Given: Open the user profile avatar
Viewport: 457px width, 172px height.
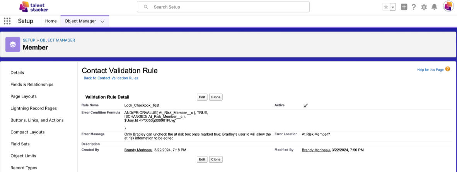Looking at the screenshot, I should coord(448,7).
